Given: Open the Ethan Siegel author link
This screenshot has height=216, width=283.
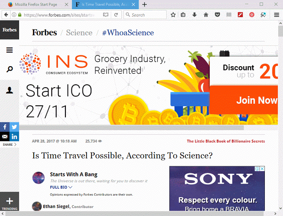Looking at the screenshot, I should (56, 206).
